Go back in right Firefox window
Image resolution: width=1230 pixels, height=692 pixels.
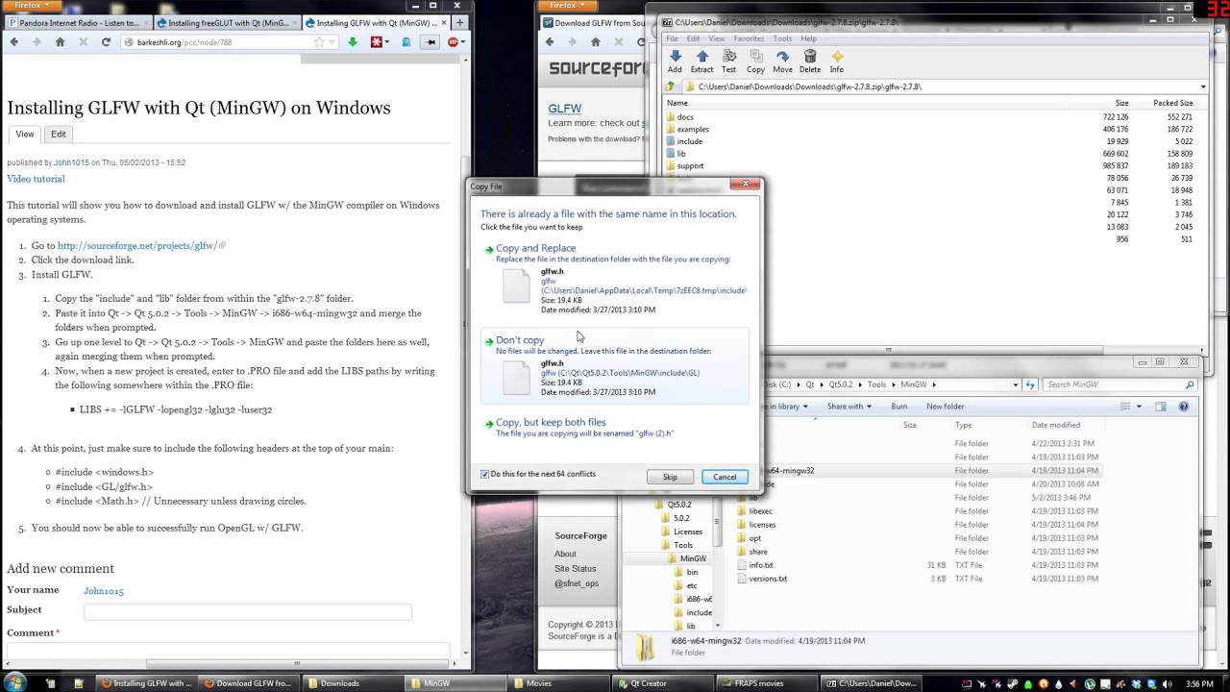[x=550, y=42]
